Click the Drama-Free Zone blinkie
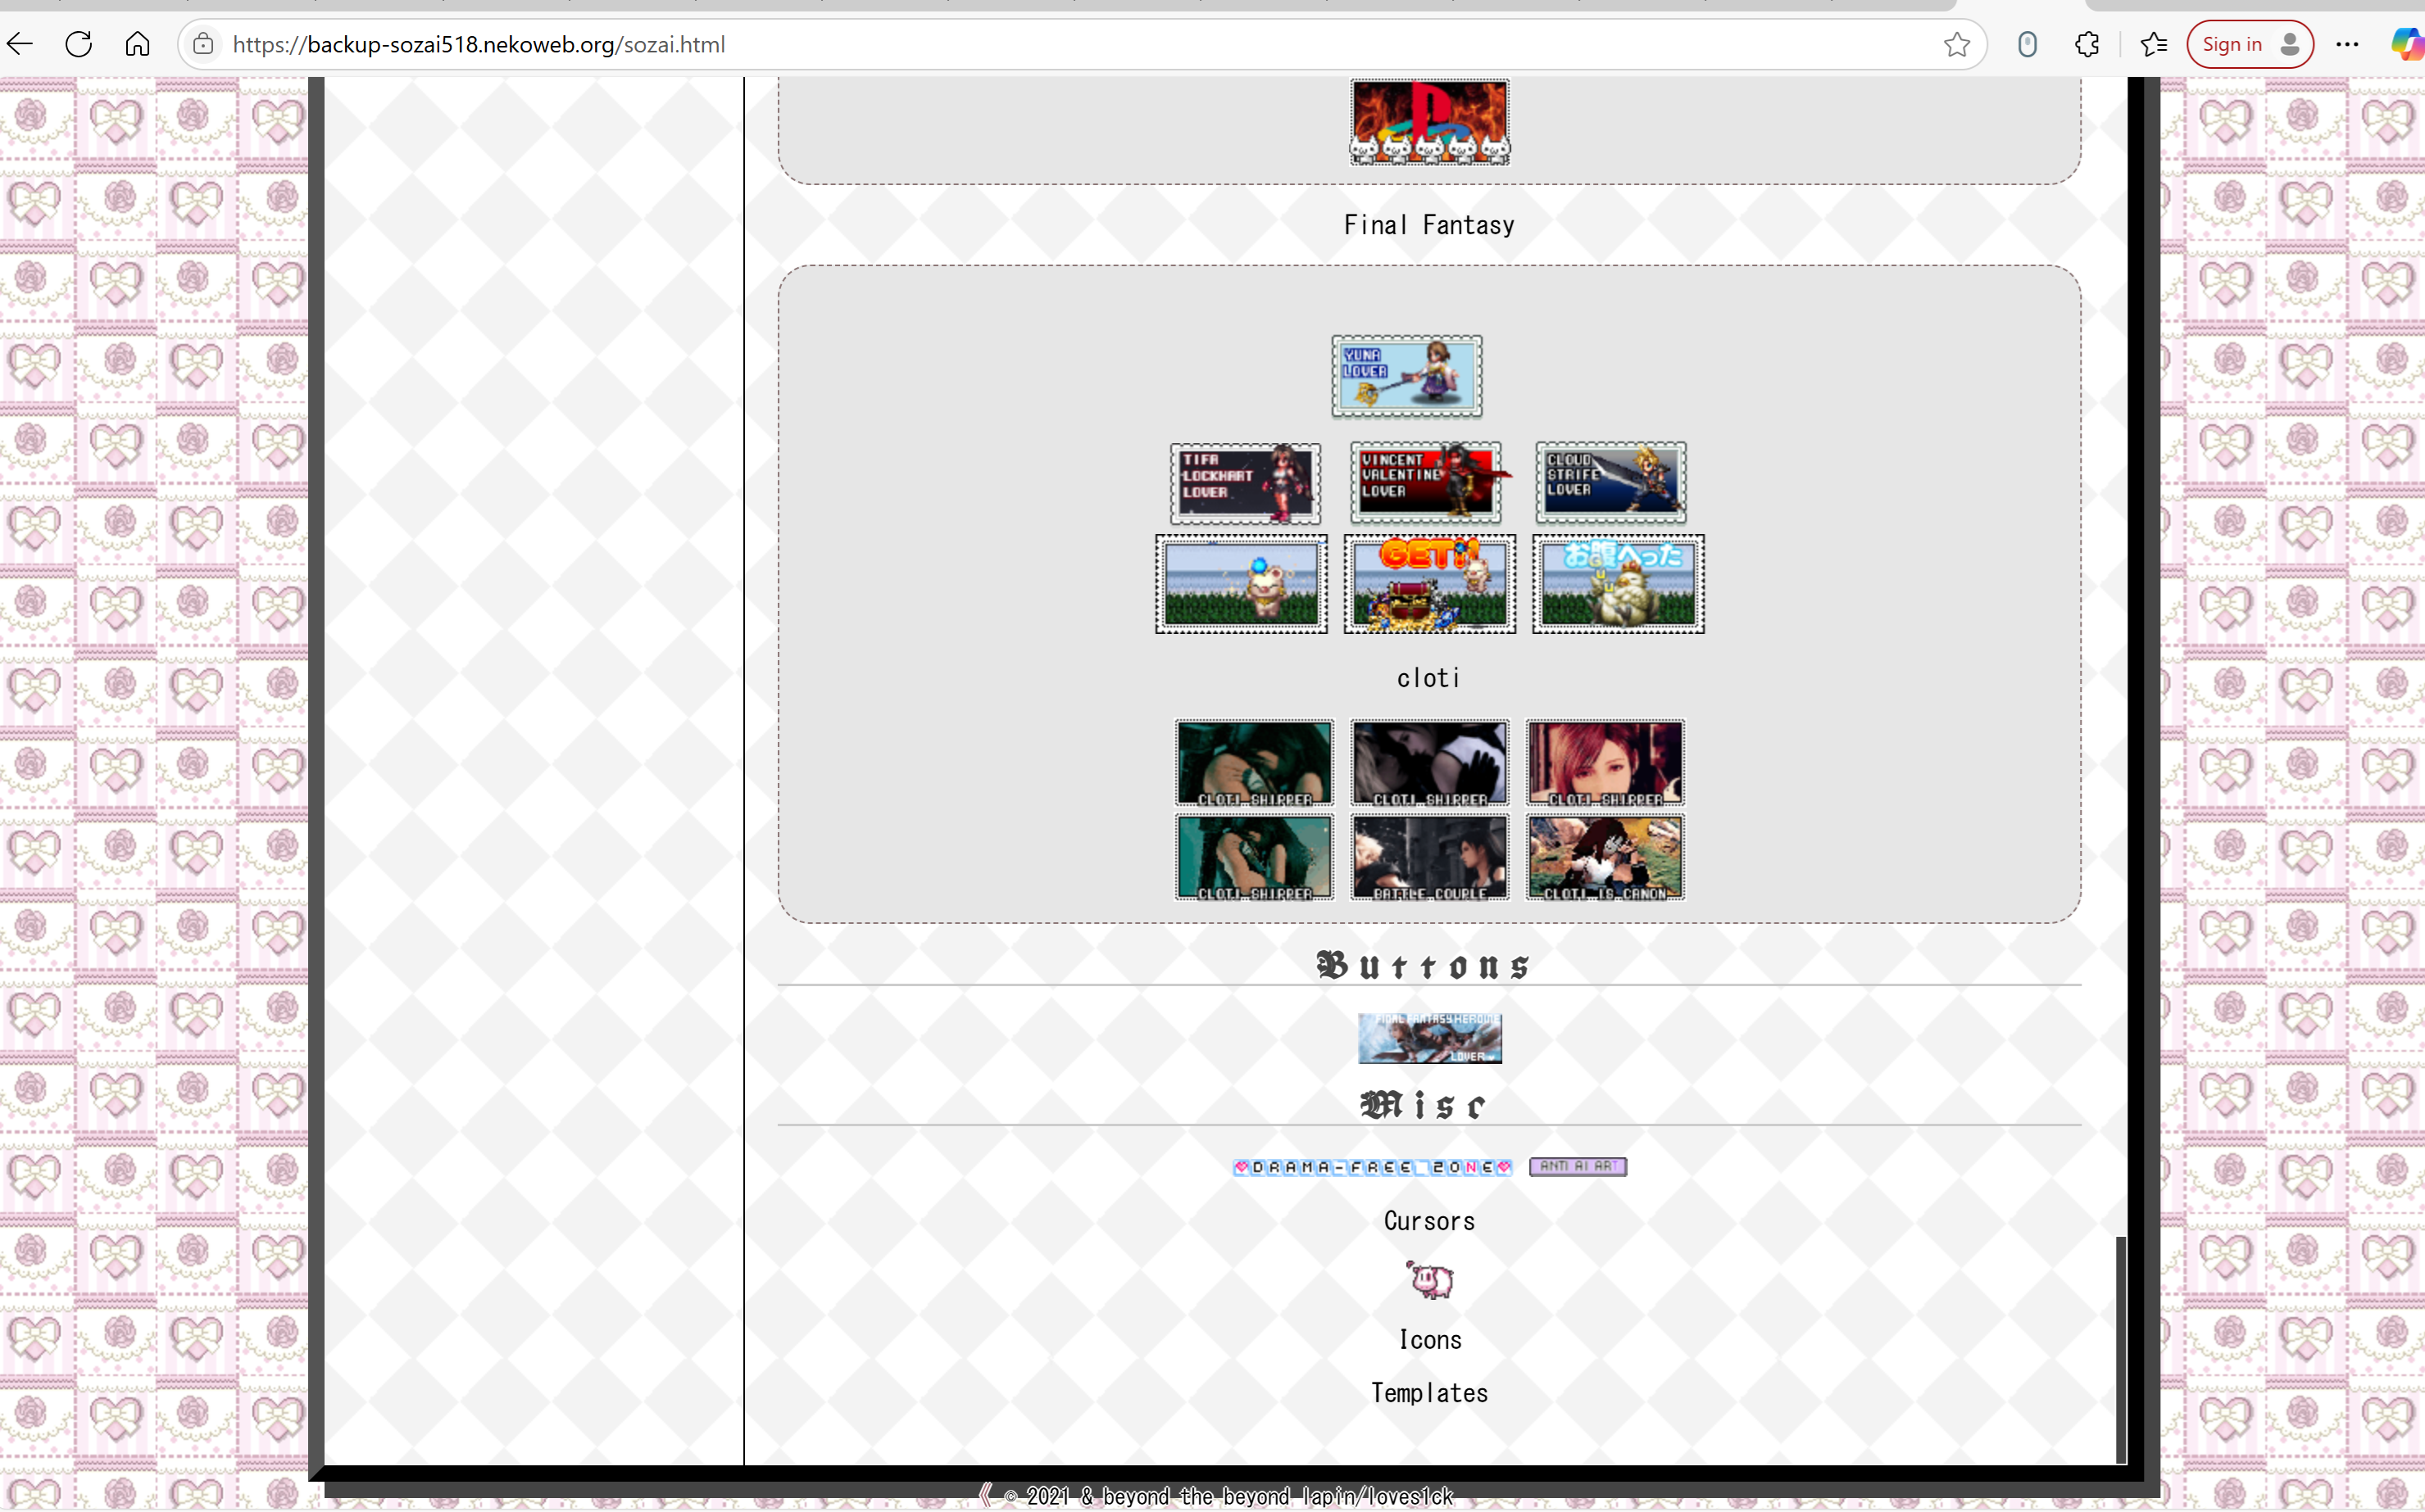Image resolution: width=2425 pixels, height=1512 pixels. 1373,1167
